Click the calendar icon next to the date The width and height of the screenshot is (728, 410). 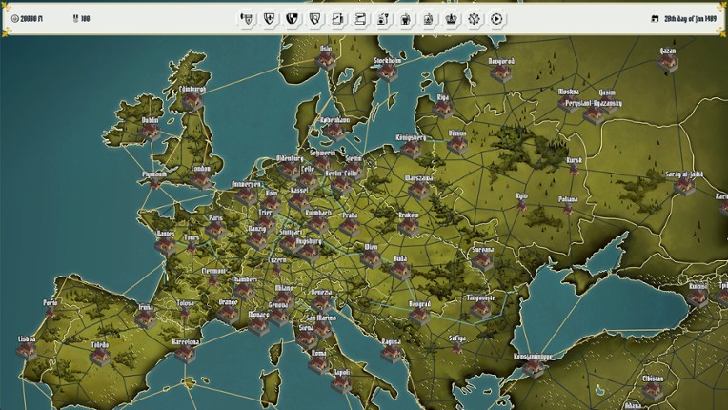pyautogui.click(x=656, y=19)
